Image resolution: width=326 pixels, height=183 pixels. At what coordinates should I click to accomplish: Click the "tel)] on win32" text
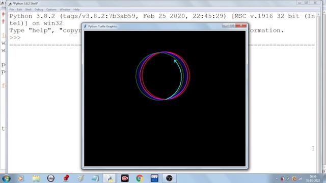pos(36,23)
